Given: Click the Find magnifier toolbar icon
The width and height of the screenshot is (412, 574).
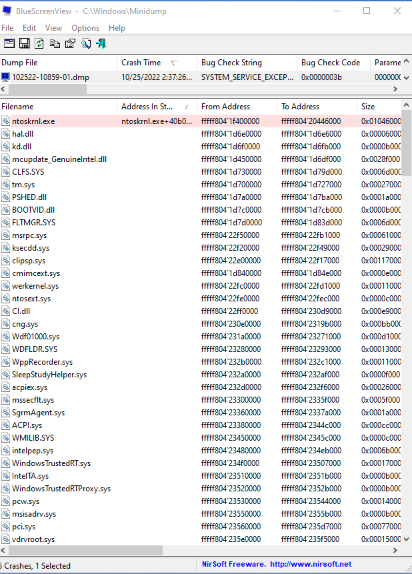Looking at the screenshot, I should [x=85, y=43].
